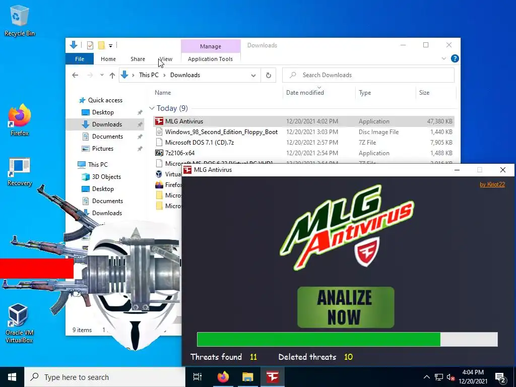
Task: Open Customize Quick Access Toolbar dropdown
Action: click(110, 45)
